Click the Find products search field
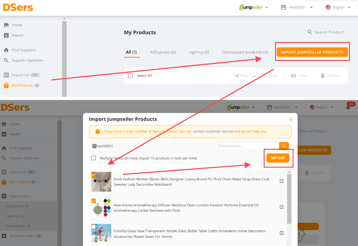The image size is (358, 246). (247, 146)
